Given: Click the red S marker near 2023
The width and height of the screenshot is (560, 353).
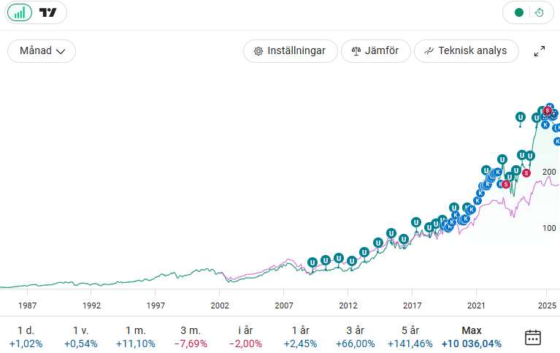Looking at the screenshot, I should point(505,184).
